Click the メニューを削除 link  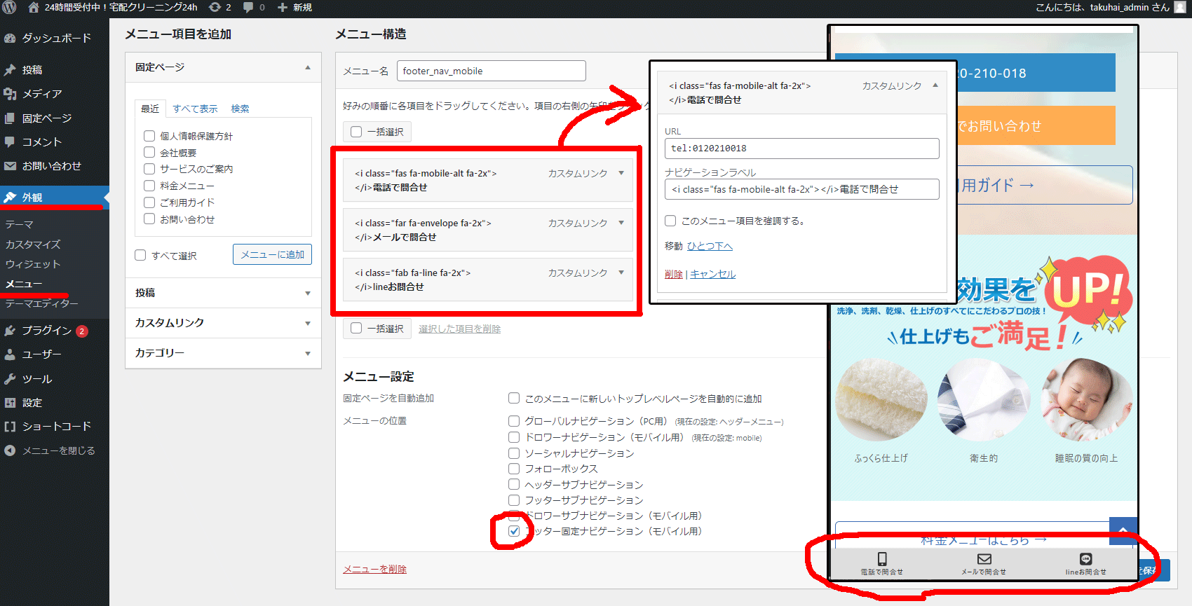374,569
